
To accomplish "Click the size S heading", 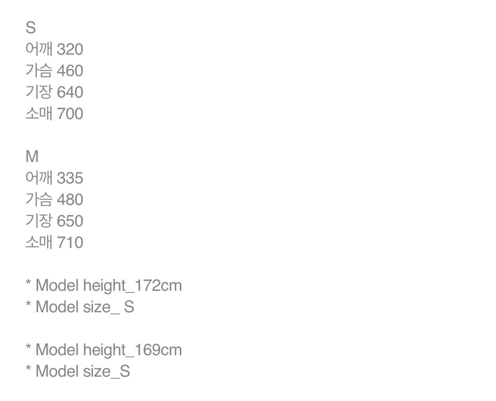I will coord(30,28).
